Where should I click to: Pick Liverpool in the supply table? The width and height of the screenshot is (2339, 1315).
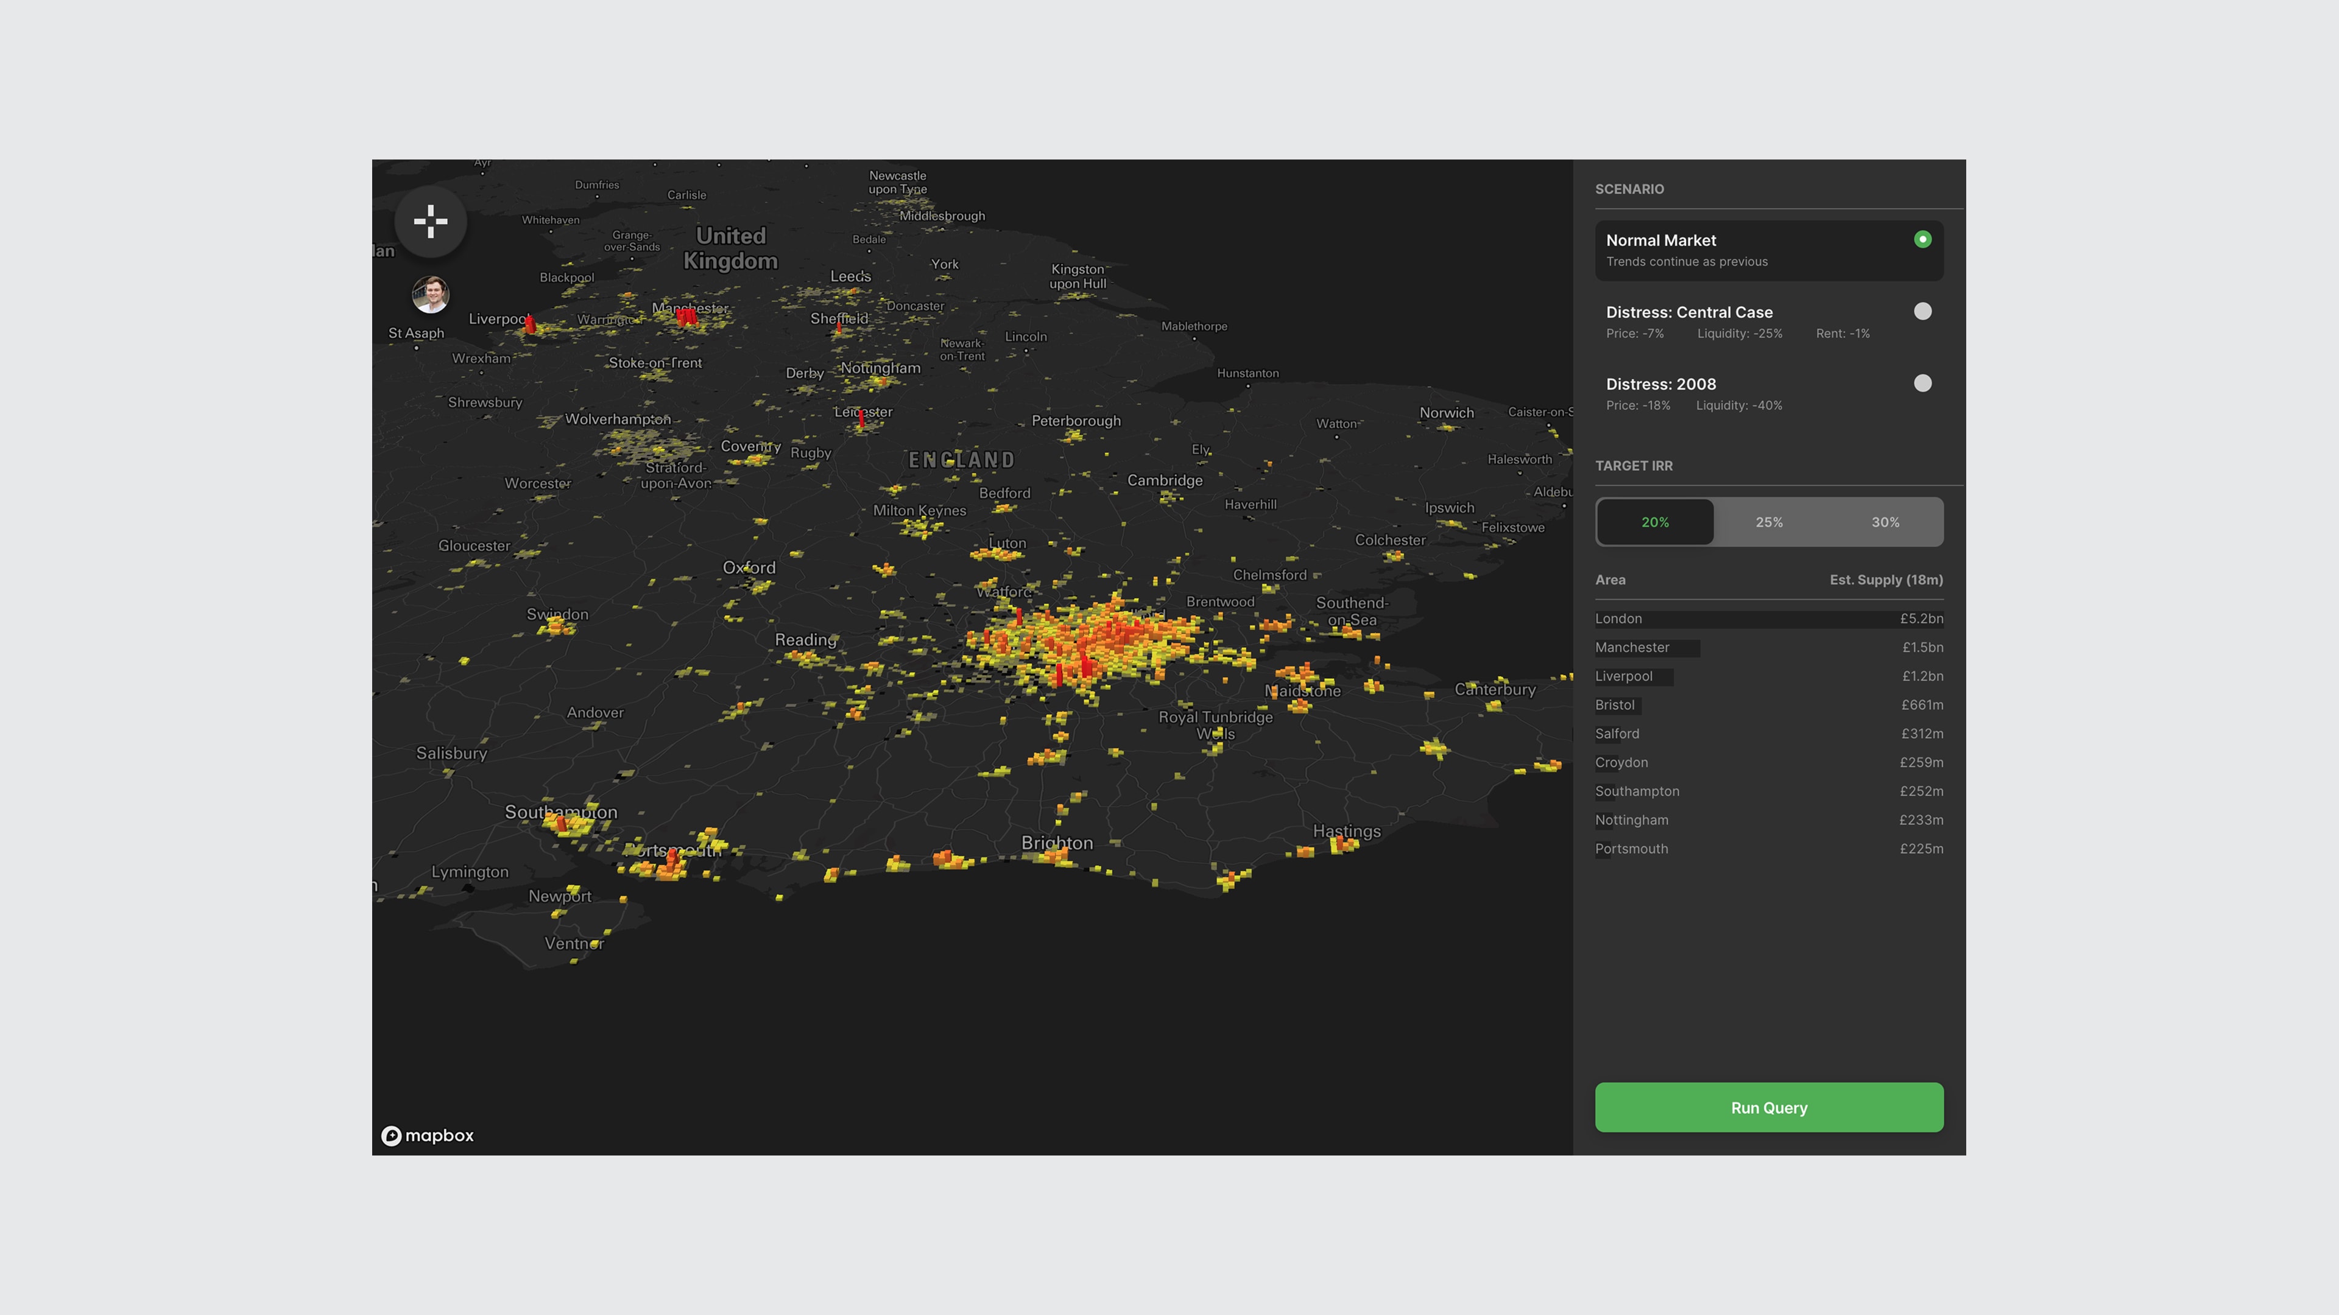click(1769, 676)
